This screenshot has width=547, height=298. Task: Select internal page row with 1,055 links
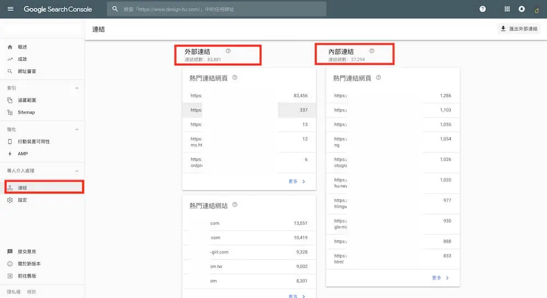point(393,124)
